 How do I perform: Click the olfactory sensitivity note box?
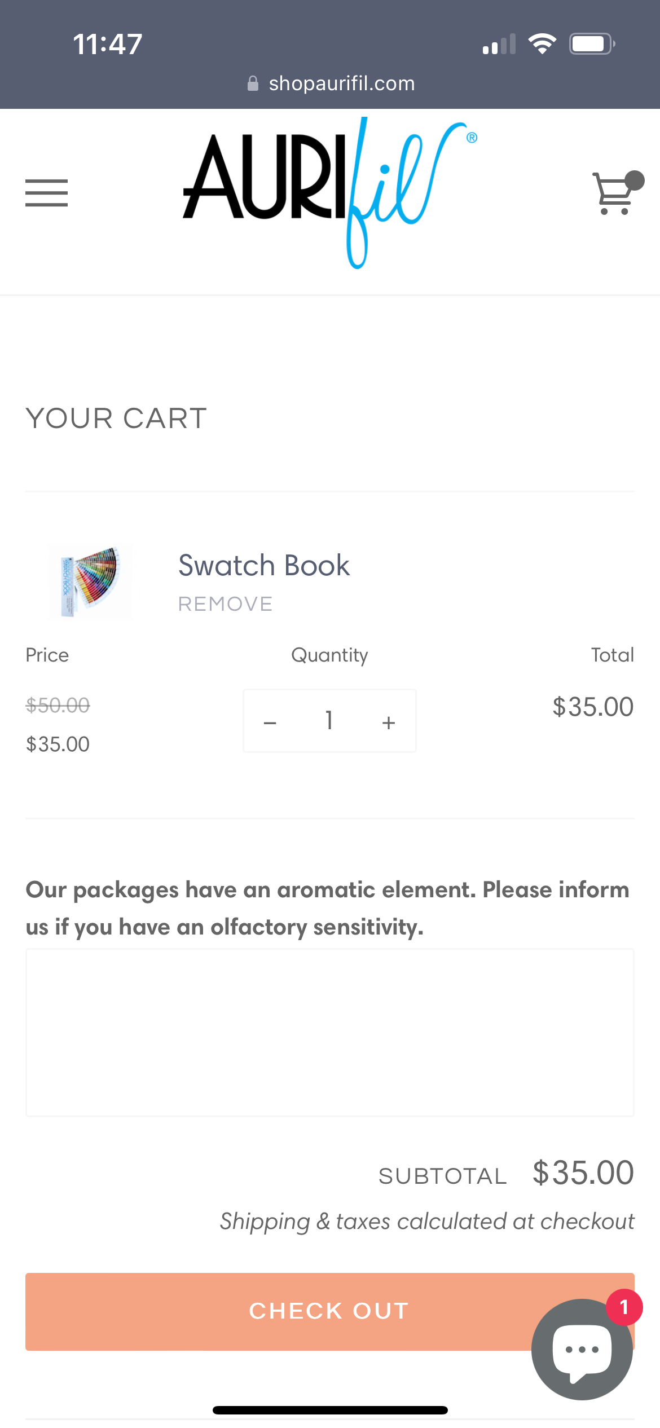pos(330,1032)
